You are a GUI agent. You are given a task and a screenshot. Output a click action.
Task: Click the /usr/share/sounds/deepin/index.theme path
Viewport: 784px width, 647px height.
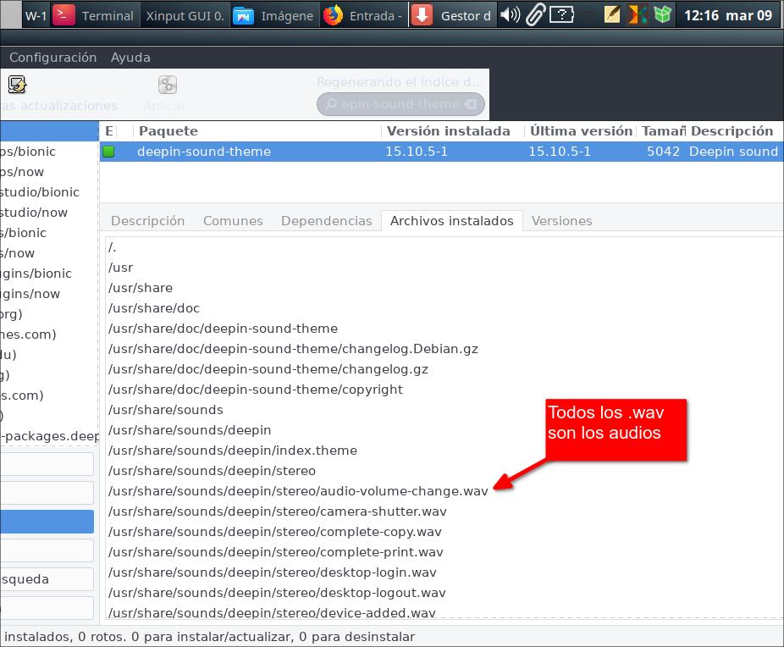(x=233, y=451)
